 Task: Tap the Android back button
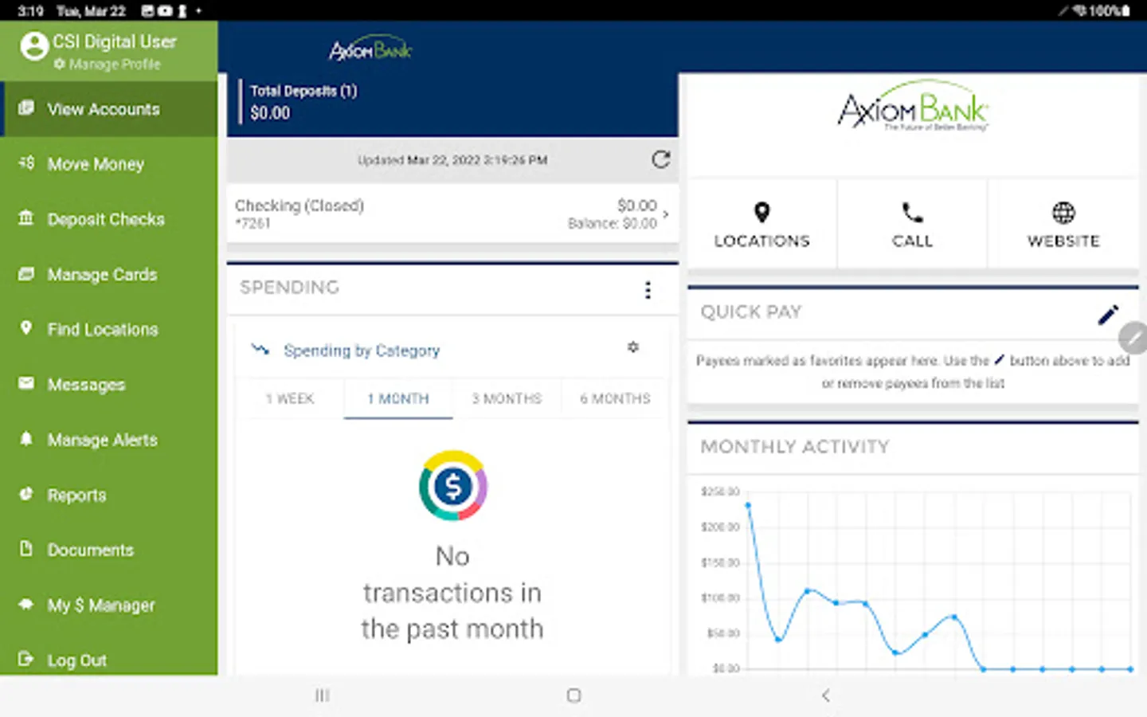pyautogui.click(x=826, y=695)
